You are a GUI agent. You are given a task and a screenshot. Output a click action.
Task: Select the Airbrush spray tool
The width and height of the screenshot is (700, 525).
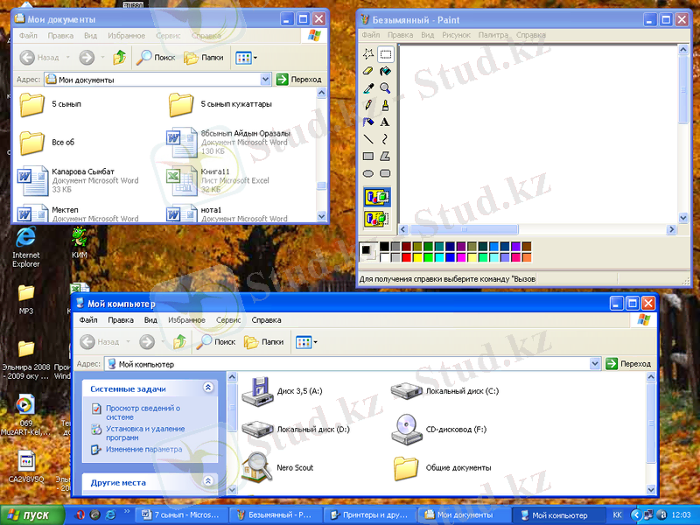[368, 122]
